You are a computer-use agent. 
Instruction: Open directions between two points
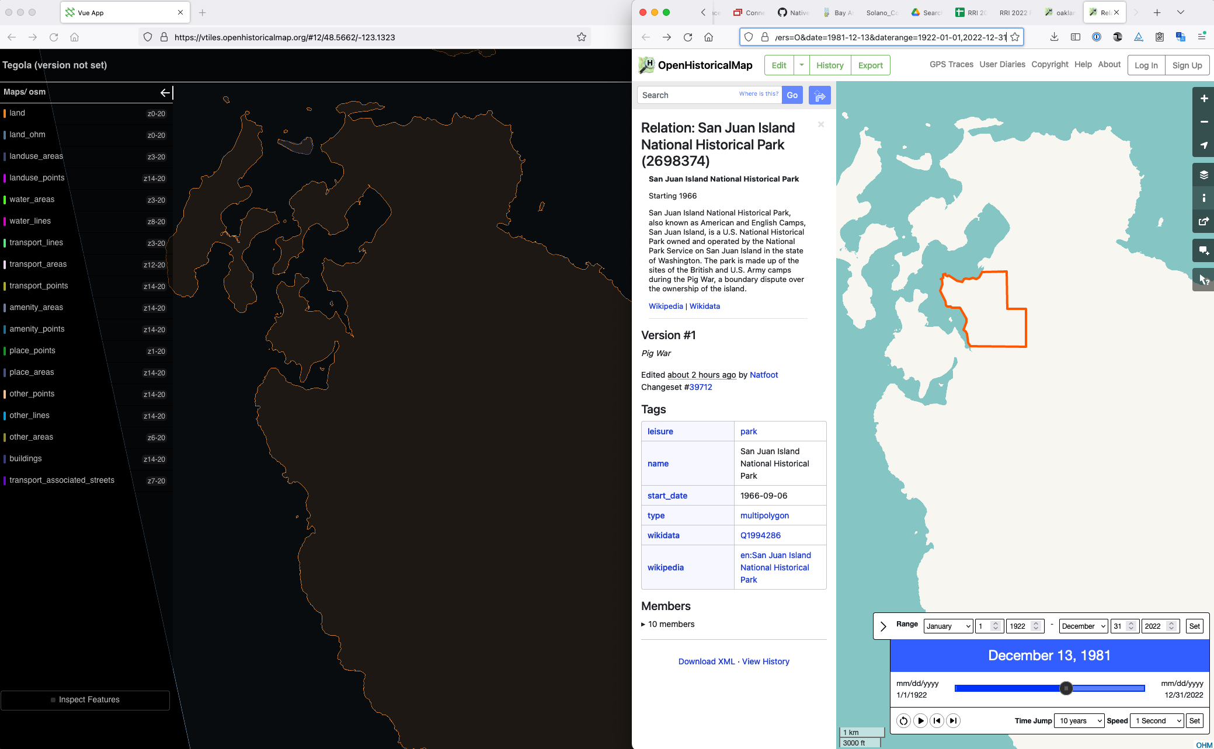click(x=820, y=95)
